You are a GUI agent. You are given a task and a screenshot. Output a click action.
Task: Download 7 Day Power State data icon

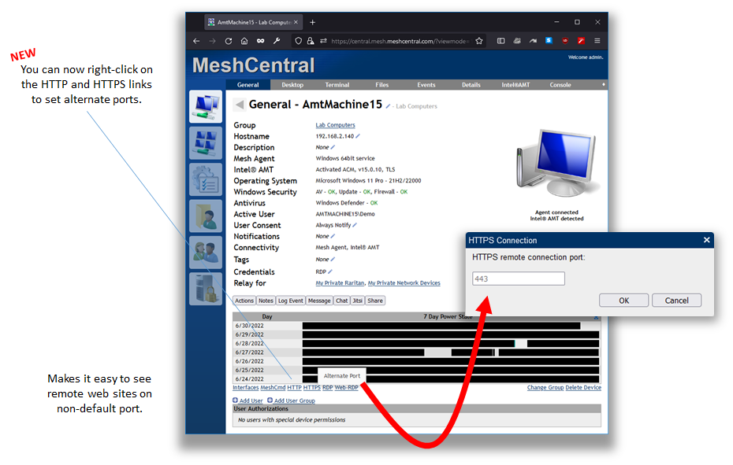point(596,317)
